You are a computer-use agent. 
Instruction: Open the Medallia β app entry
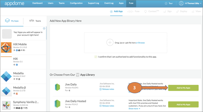coord(23,91)
